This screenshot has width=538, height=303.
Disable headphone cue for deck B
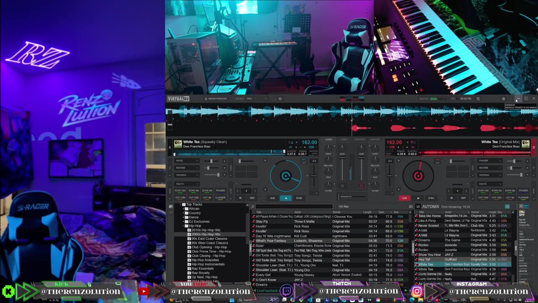tap(361, 186)
